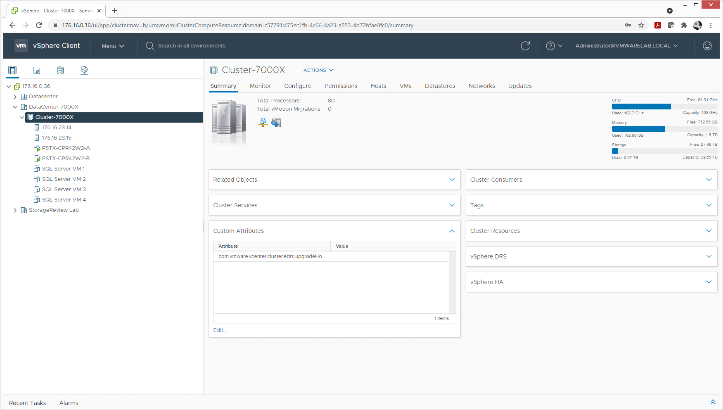Click the search magnifier icon
This screenshot has height=410, width=723.
point(150,46)
